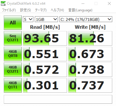
Task: Click the CrystalDiskMark app icon in title bar
Action: pos(3,3)
